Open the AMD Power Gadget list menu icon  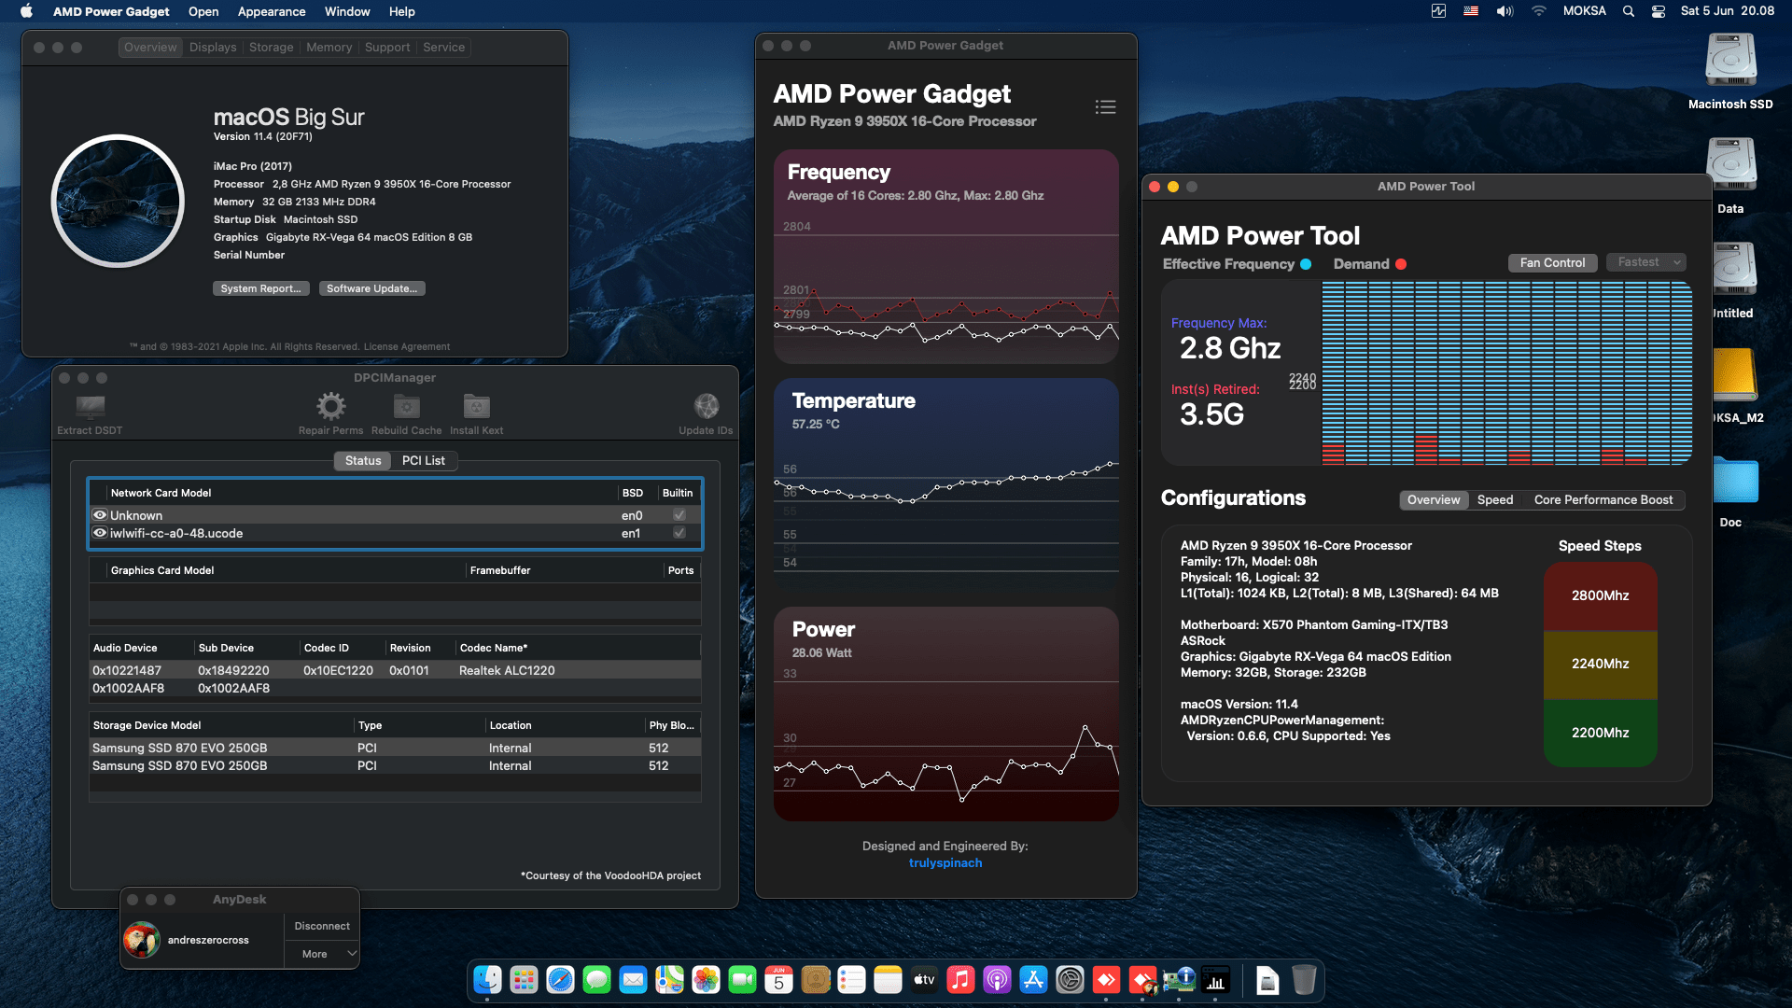point(1105,107)
